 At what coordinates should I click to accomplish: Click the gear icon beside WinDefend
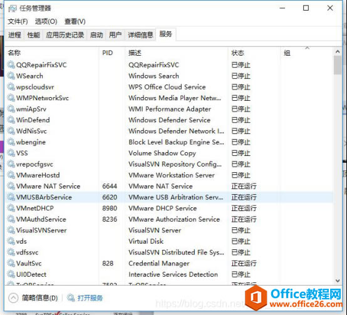[x=11, y=120]
